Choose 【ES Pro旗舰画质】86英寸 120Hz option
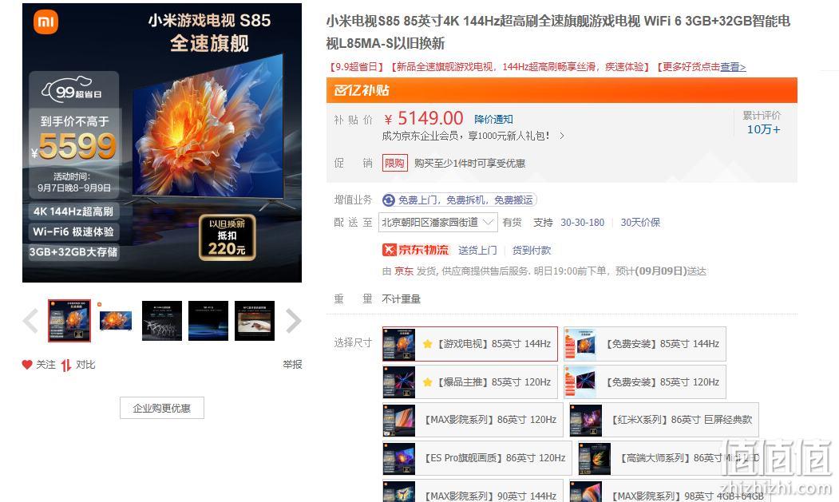The height and width of the screenshot is (502, 839). click(x=477, y=458)
